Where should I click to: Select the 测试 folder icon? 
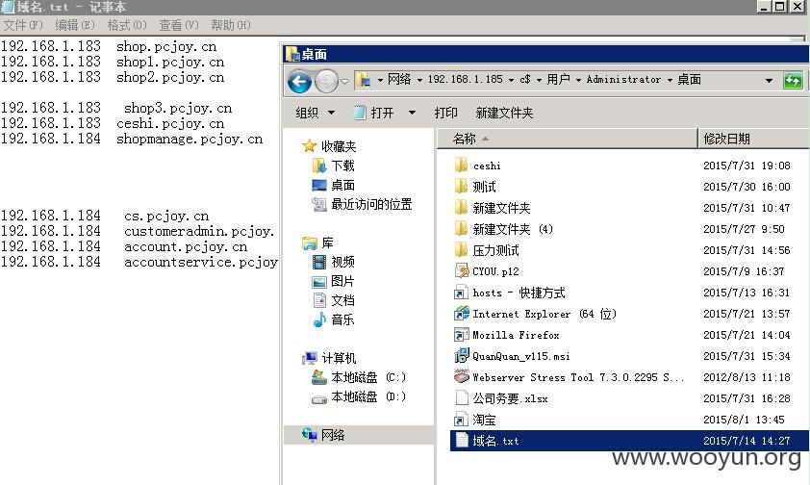[461, 187]
